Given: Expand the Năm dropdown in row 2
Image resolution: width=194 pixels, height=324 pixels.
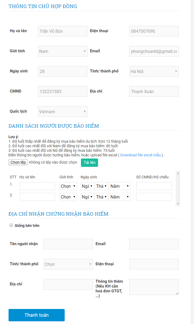Looking at the screenshot, I should [119, 197].
